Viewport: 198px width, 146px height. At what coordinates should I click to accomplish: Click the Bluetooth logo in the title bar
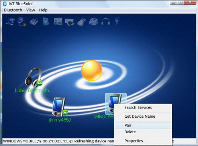(5, 4)
